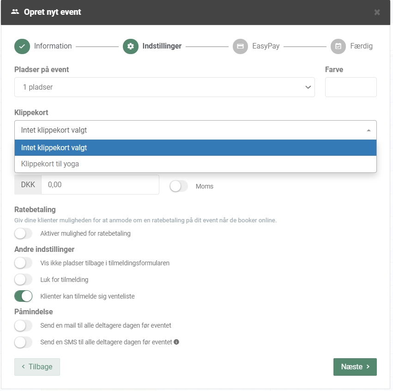Activate the ratebetaling option toggle
This screenshot has height=391, width=393.
[x=24, y=233]
